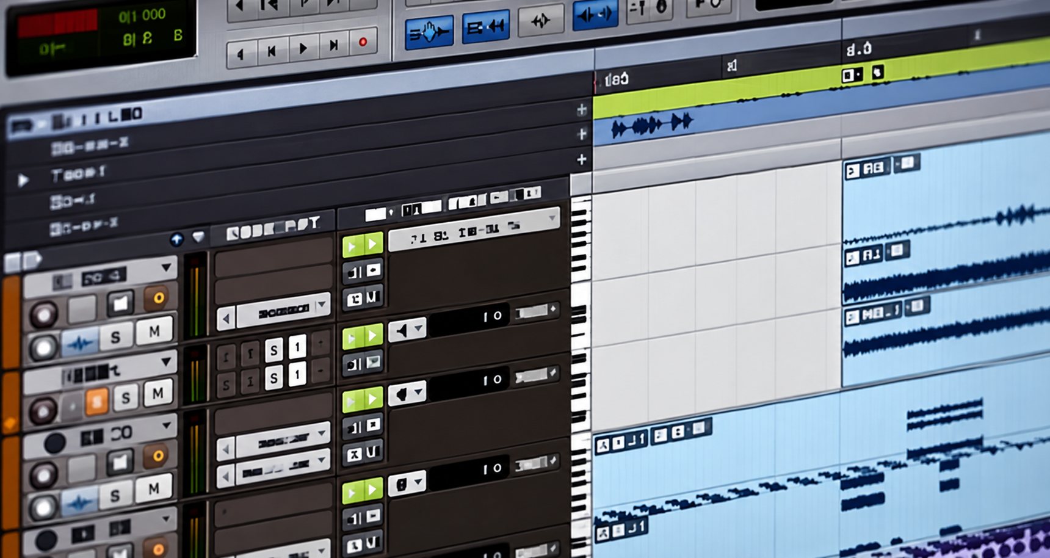Mute the first track with its M button
The image size is (1050, 558).
pos(154,331)
